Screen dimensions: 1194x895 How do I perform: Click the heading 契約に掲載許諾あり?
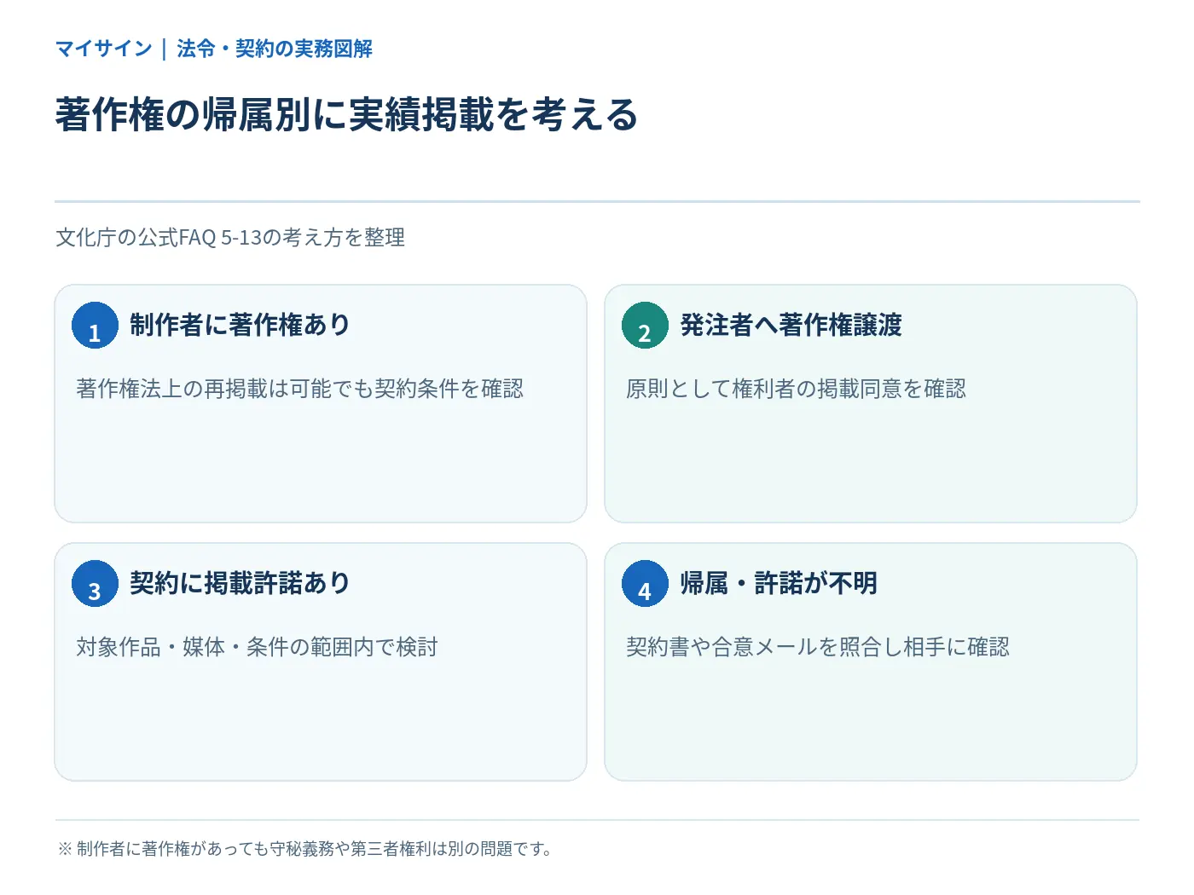(241, 583)
